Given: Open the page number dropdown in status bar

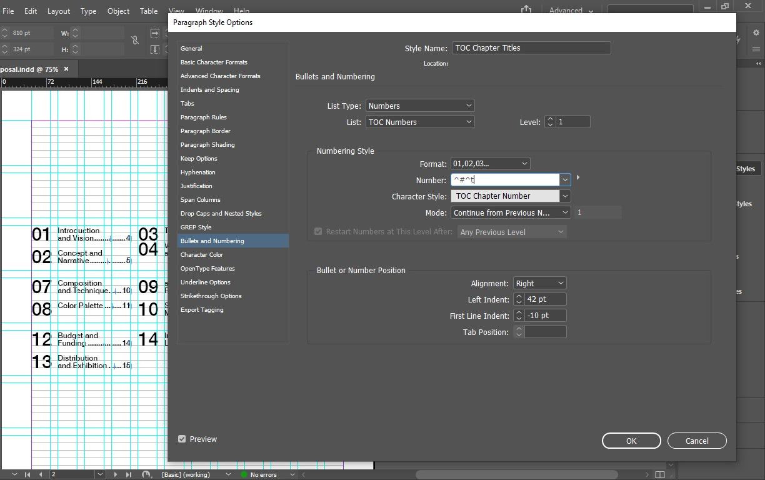Looking at the screenshot, I should click(99, 474).
